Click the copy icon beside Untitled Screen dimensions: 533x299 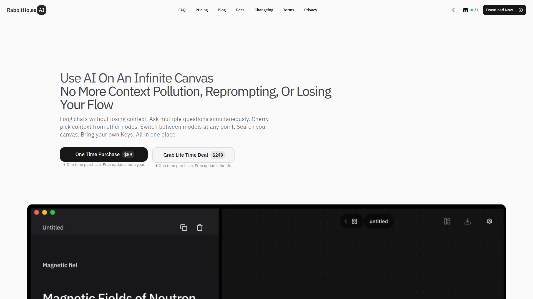183,228
